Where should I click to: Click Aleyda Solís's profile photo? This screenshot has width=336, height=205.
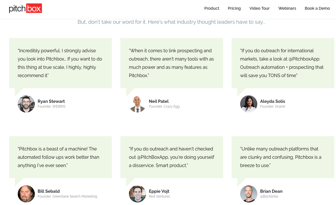(x=248, y=104)
